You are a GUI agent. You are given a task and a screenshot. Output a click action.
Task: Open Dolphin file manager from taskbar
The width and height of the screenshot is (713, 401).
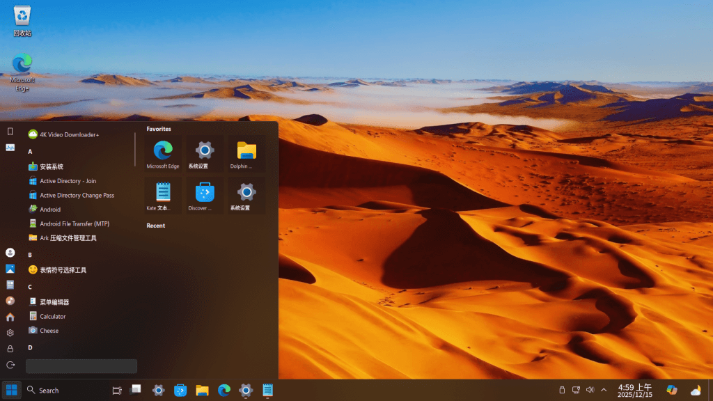(202, 390)
